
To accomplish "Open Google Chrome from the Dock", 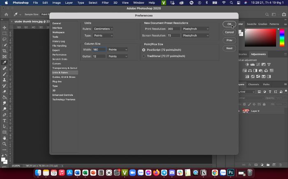I will coord(215,172).
